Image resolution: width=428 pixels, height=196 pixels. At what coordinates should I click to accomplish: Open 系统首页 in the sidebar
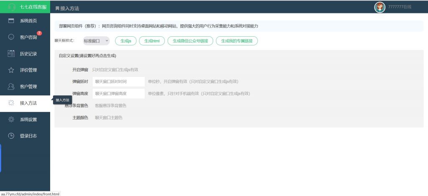pos(25,21)
